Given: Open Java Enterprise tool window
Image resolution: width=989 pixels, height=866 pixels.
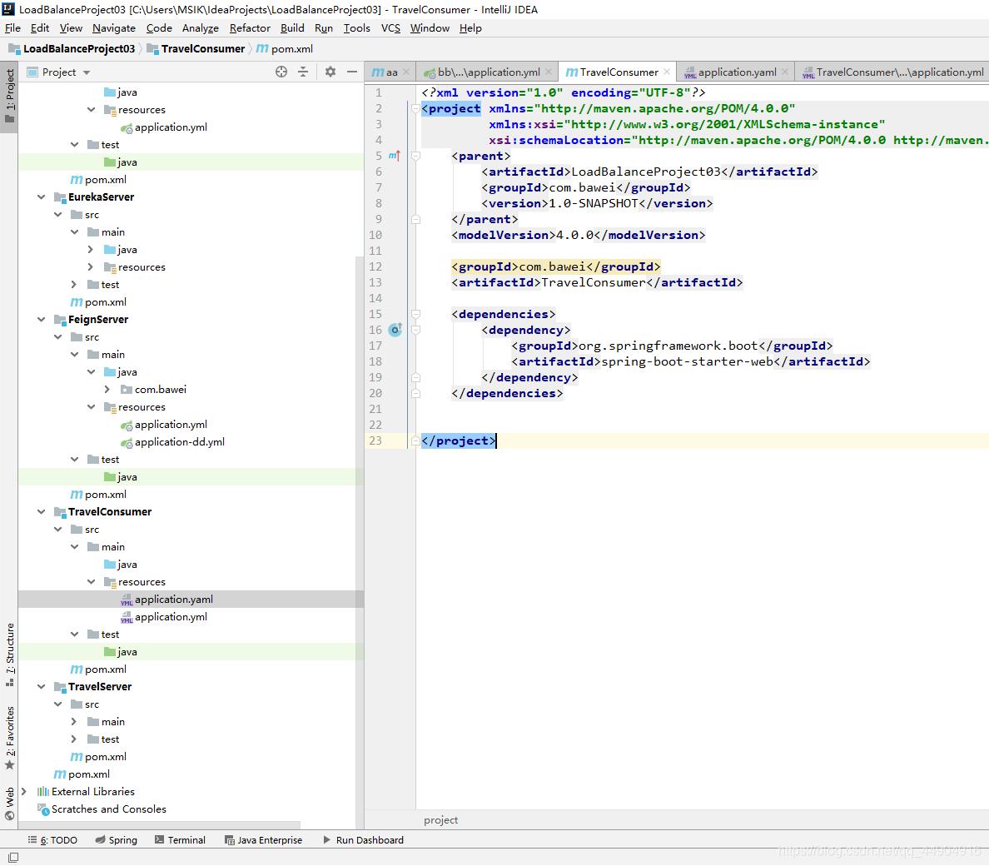Looking at the screenshot, I should pyautogui.click(x=264, y=839).
